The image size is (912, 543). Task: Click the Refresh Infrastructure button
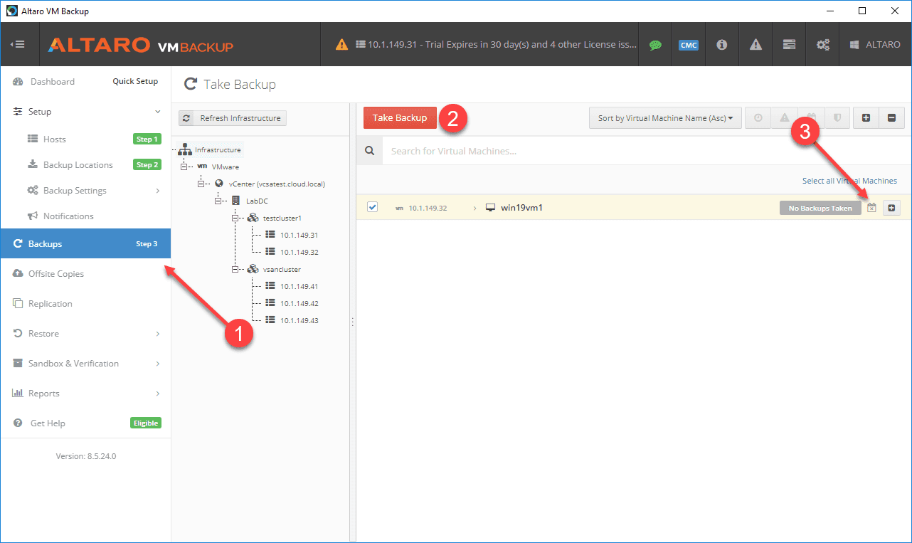coord(233,118)
